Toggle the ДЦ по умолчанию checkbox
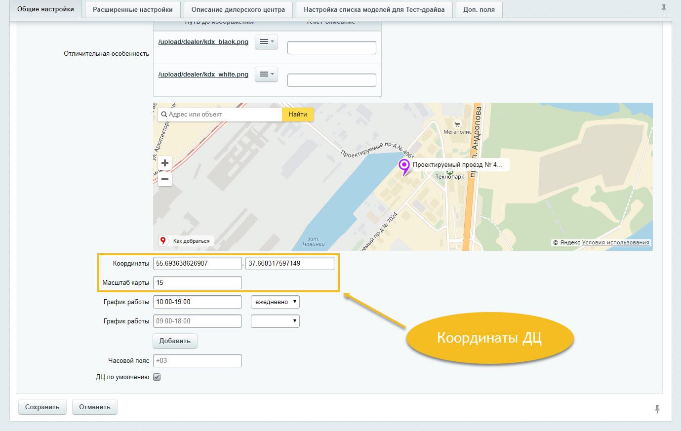681x431 pixels. [x=157, y=377]
